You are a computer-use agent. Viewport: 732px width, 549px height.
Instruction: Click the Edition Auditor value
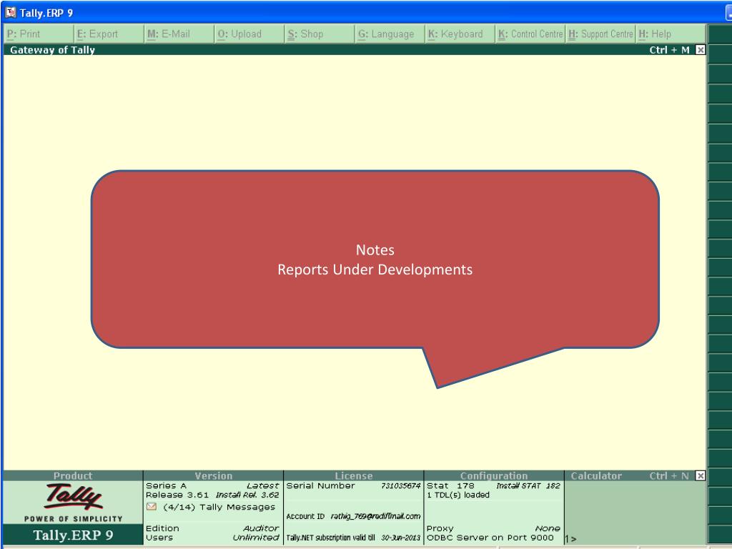[260, 528]
